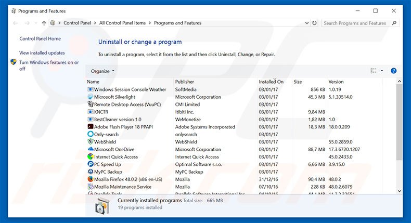The width and height of the screenshot is (411, 223).
Task: Sort list by Publisher column
Action: pos(185,82)
